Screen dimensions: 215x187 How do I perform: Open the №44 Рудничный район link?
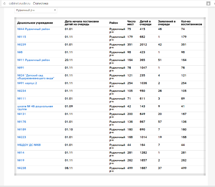coord(34,29)
